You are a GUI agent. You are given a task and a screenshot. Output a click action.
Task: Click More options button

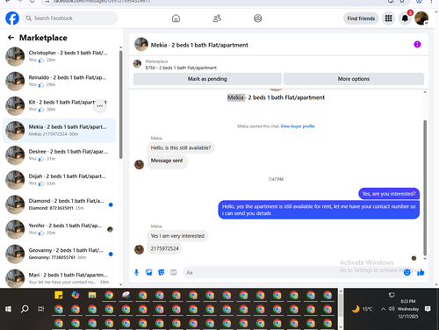point(354,79)
